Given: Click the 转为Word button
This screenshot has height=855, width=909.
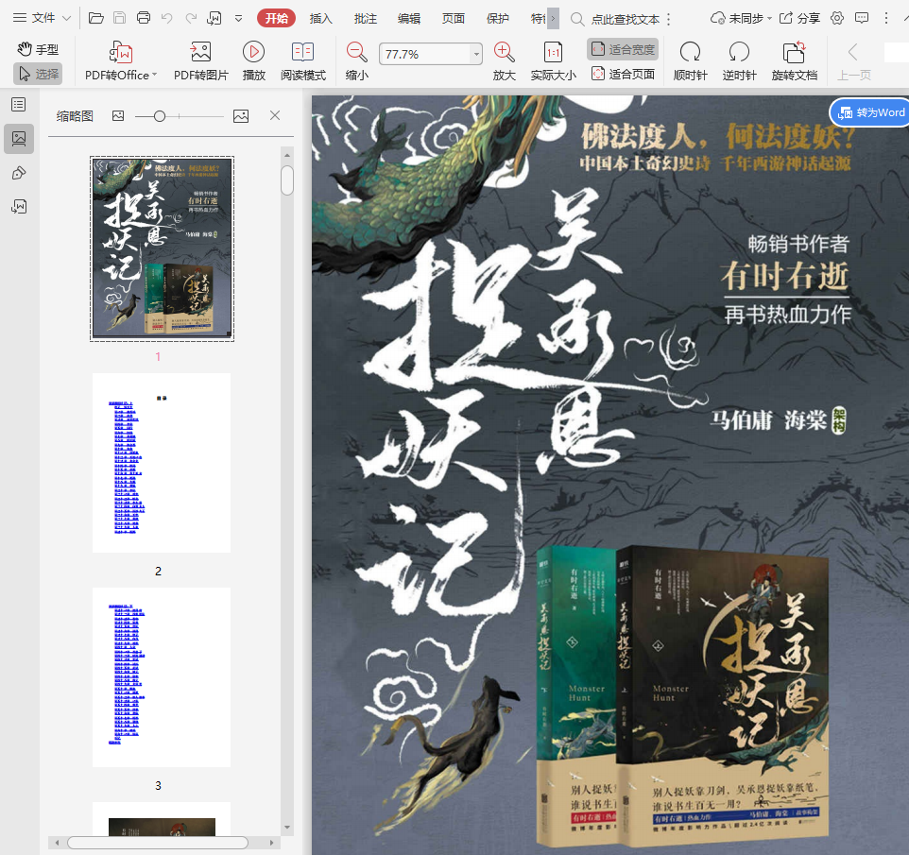Looking at the screenshot, I should click(x=870, y=112).
